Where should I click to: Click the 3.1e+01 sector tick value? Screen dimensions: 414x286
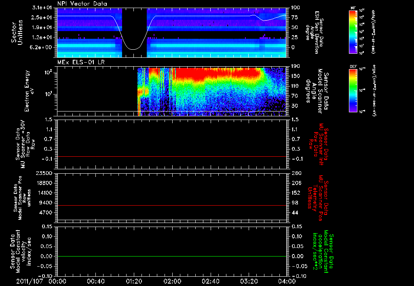[x=42, y=8]
